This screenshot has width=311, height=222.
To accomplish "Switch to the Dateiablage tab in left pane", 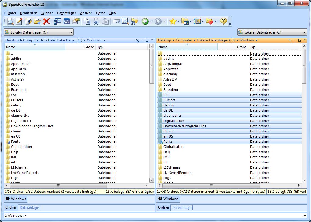I will point(29,208).
